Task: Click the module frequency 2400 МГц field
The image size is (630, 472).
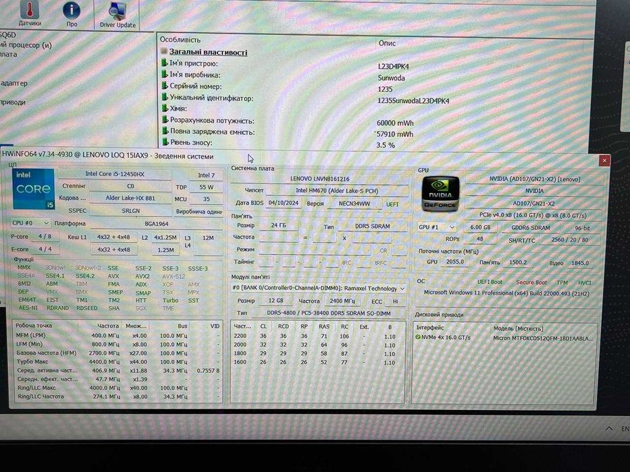Action: tap(342, 301)
